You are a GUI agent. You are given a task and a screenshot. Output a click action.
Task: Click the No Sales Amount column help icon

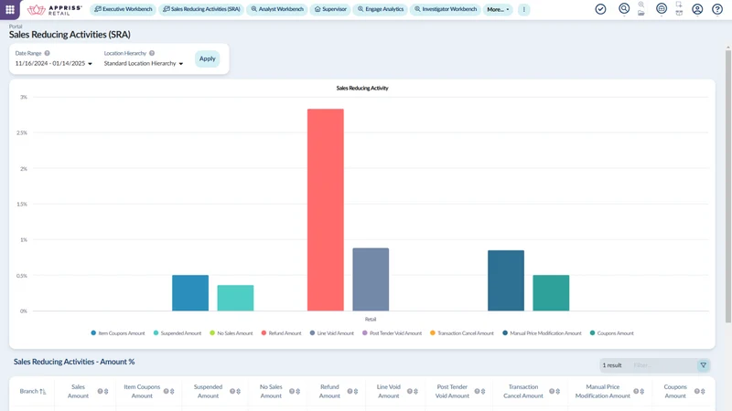pyautogui.click(x=291, y=392)
